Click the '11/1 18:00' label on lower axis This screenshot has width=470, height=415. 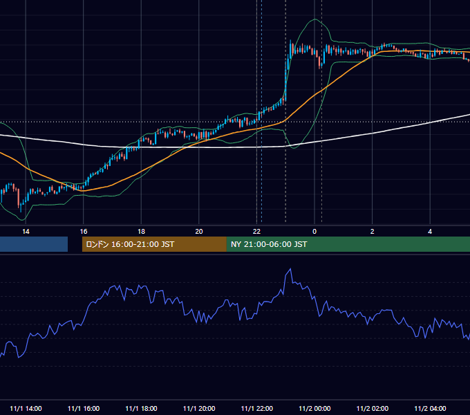pyautogui.click(x=141, y=408)
